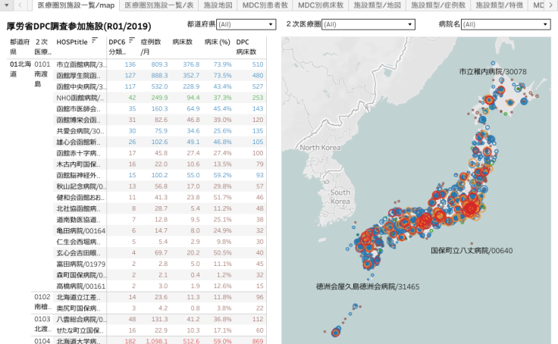The image size is (558, 344).
Task: Select 徳洲会屋久島徳洲会病院/31465 on the map
Action: [368, 286]
